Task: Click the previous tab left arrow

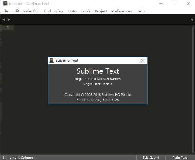Action: pyautogui.click(x=4, y=19)
